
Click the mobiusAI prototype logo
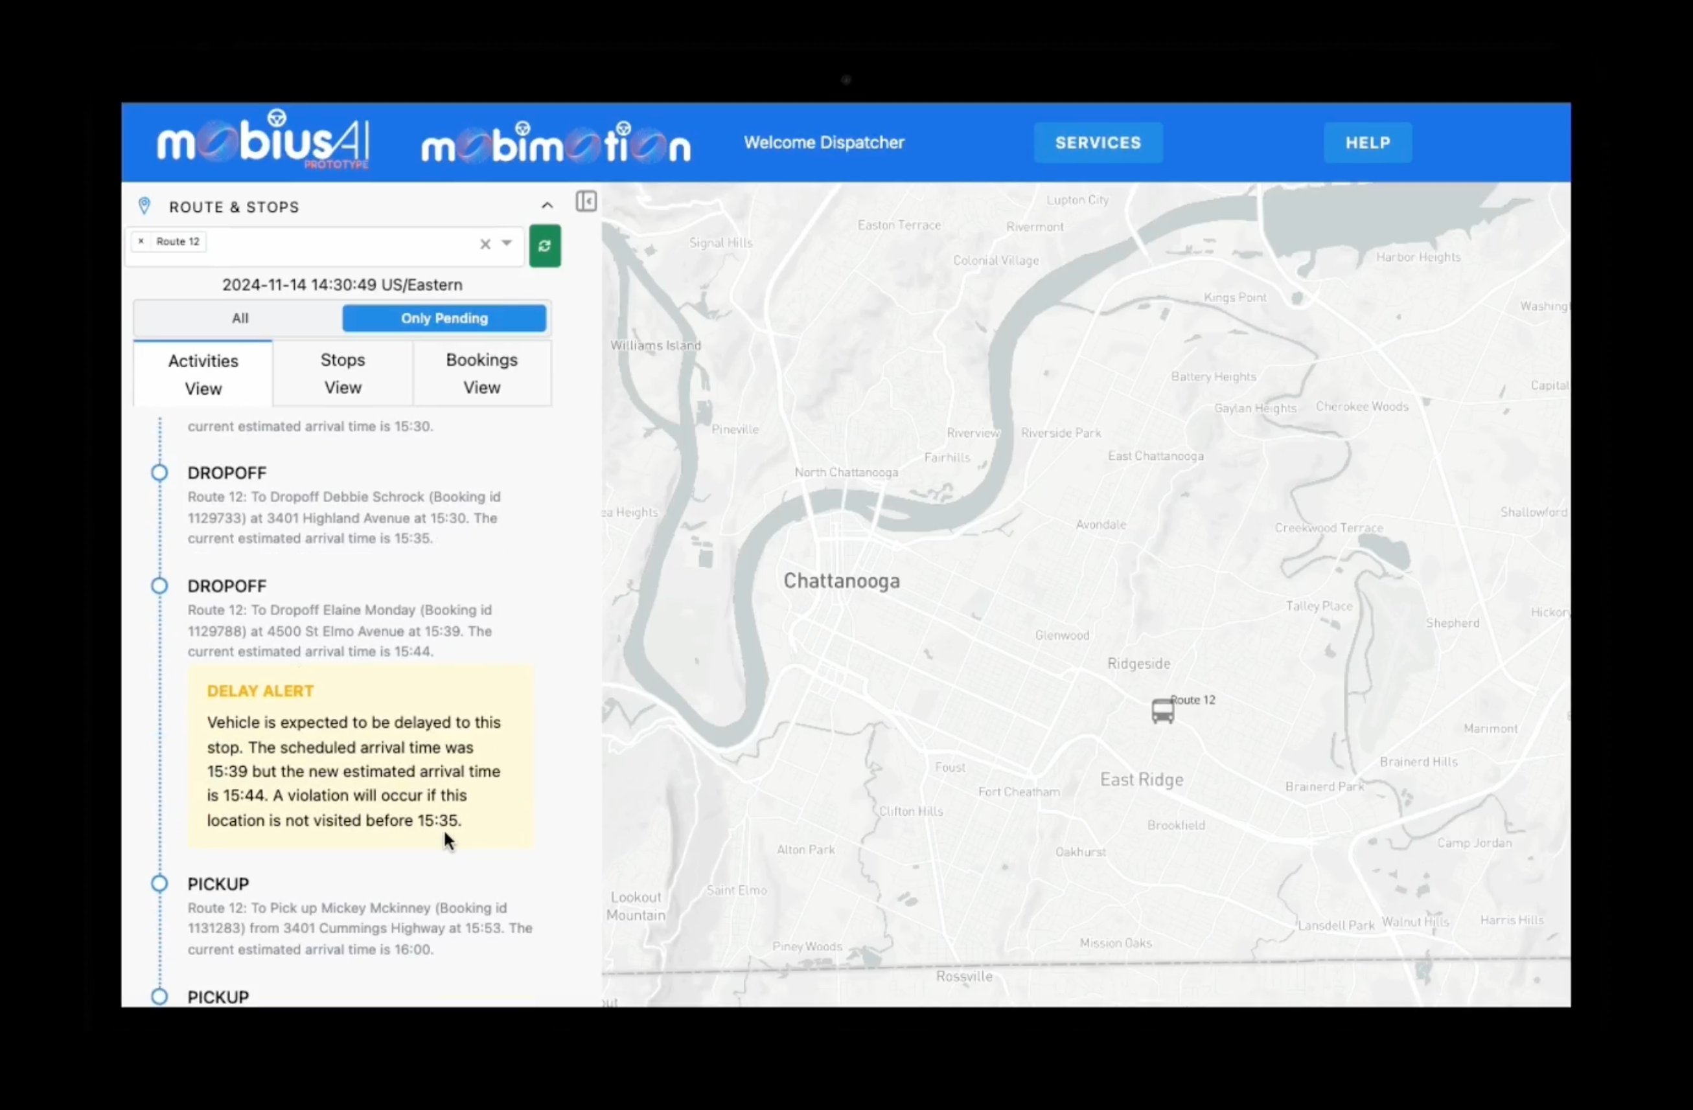(x=263, y=140)
